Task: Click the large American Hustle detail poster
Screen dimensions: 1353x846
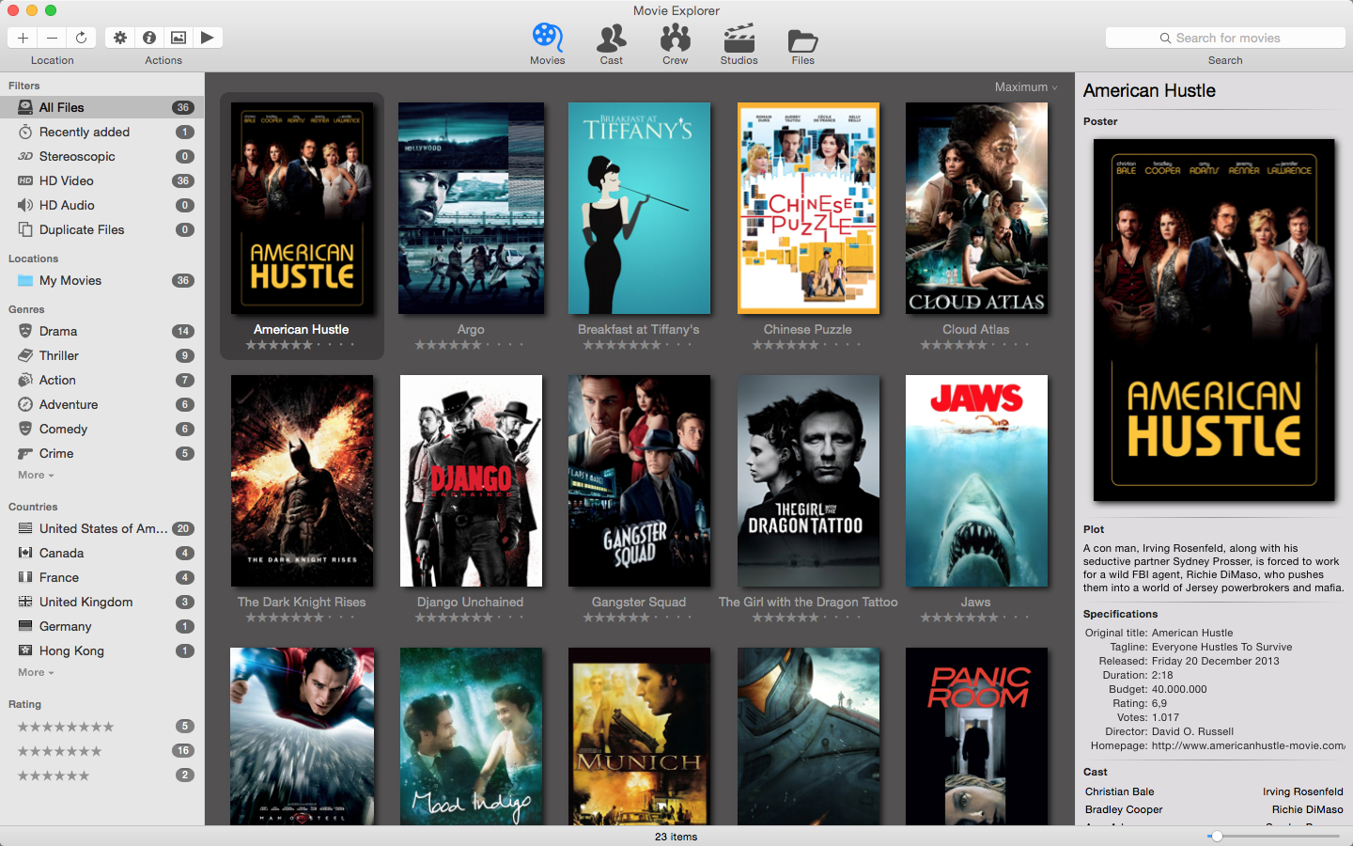Action: (1214, 320)
